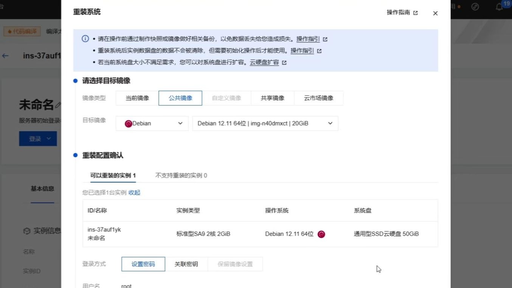The width and height of the screenshot is (512, 288).
Task: Click external-link icon after second 操作指引
Action: click(x=319, y=51)
